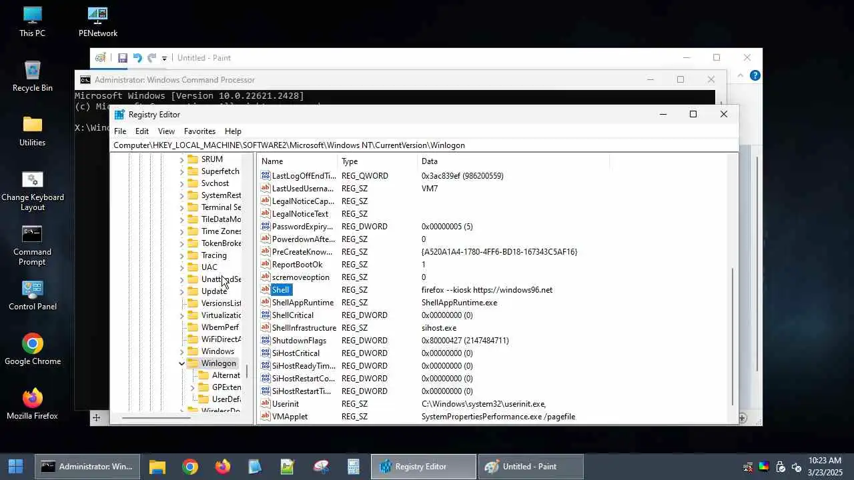Open the Recycle Bin desktop icon
This screenshot has height=480, width=854.
click(32, 76)
